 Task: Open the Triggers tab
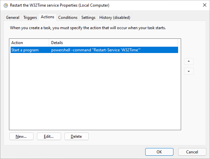point(30,18)
